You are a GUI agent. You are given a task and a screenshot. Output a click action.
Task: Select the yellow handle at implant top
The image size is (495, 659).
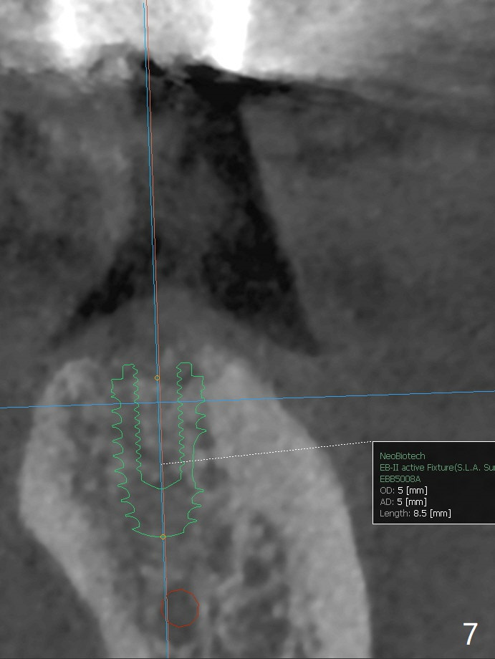point(158,377)
